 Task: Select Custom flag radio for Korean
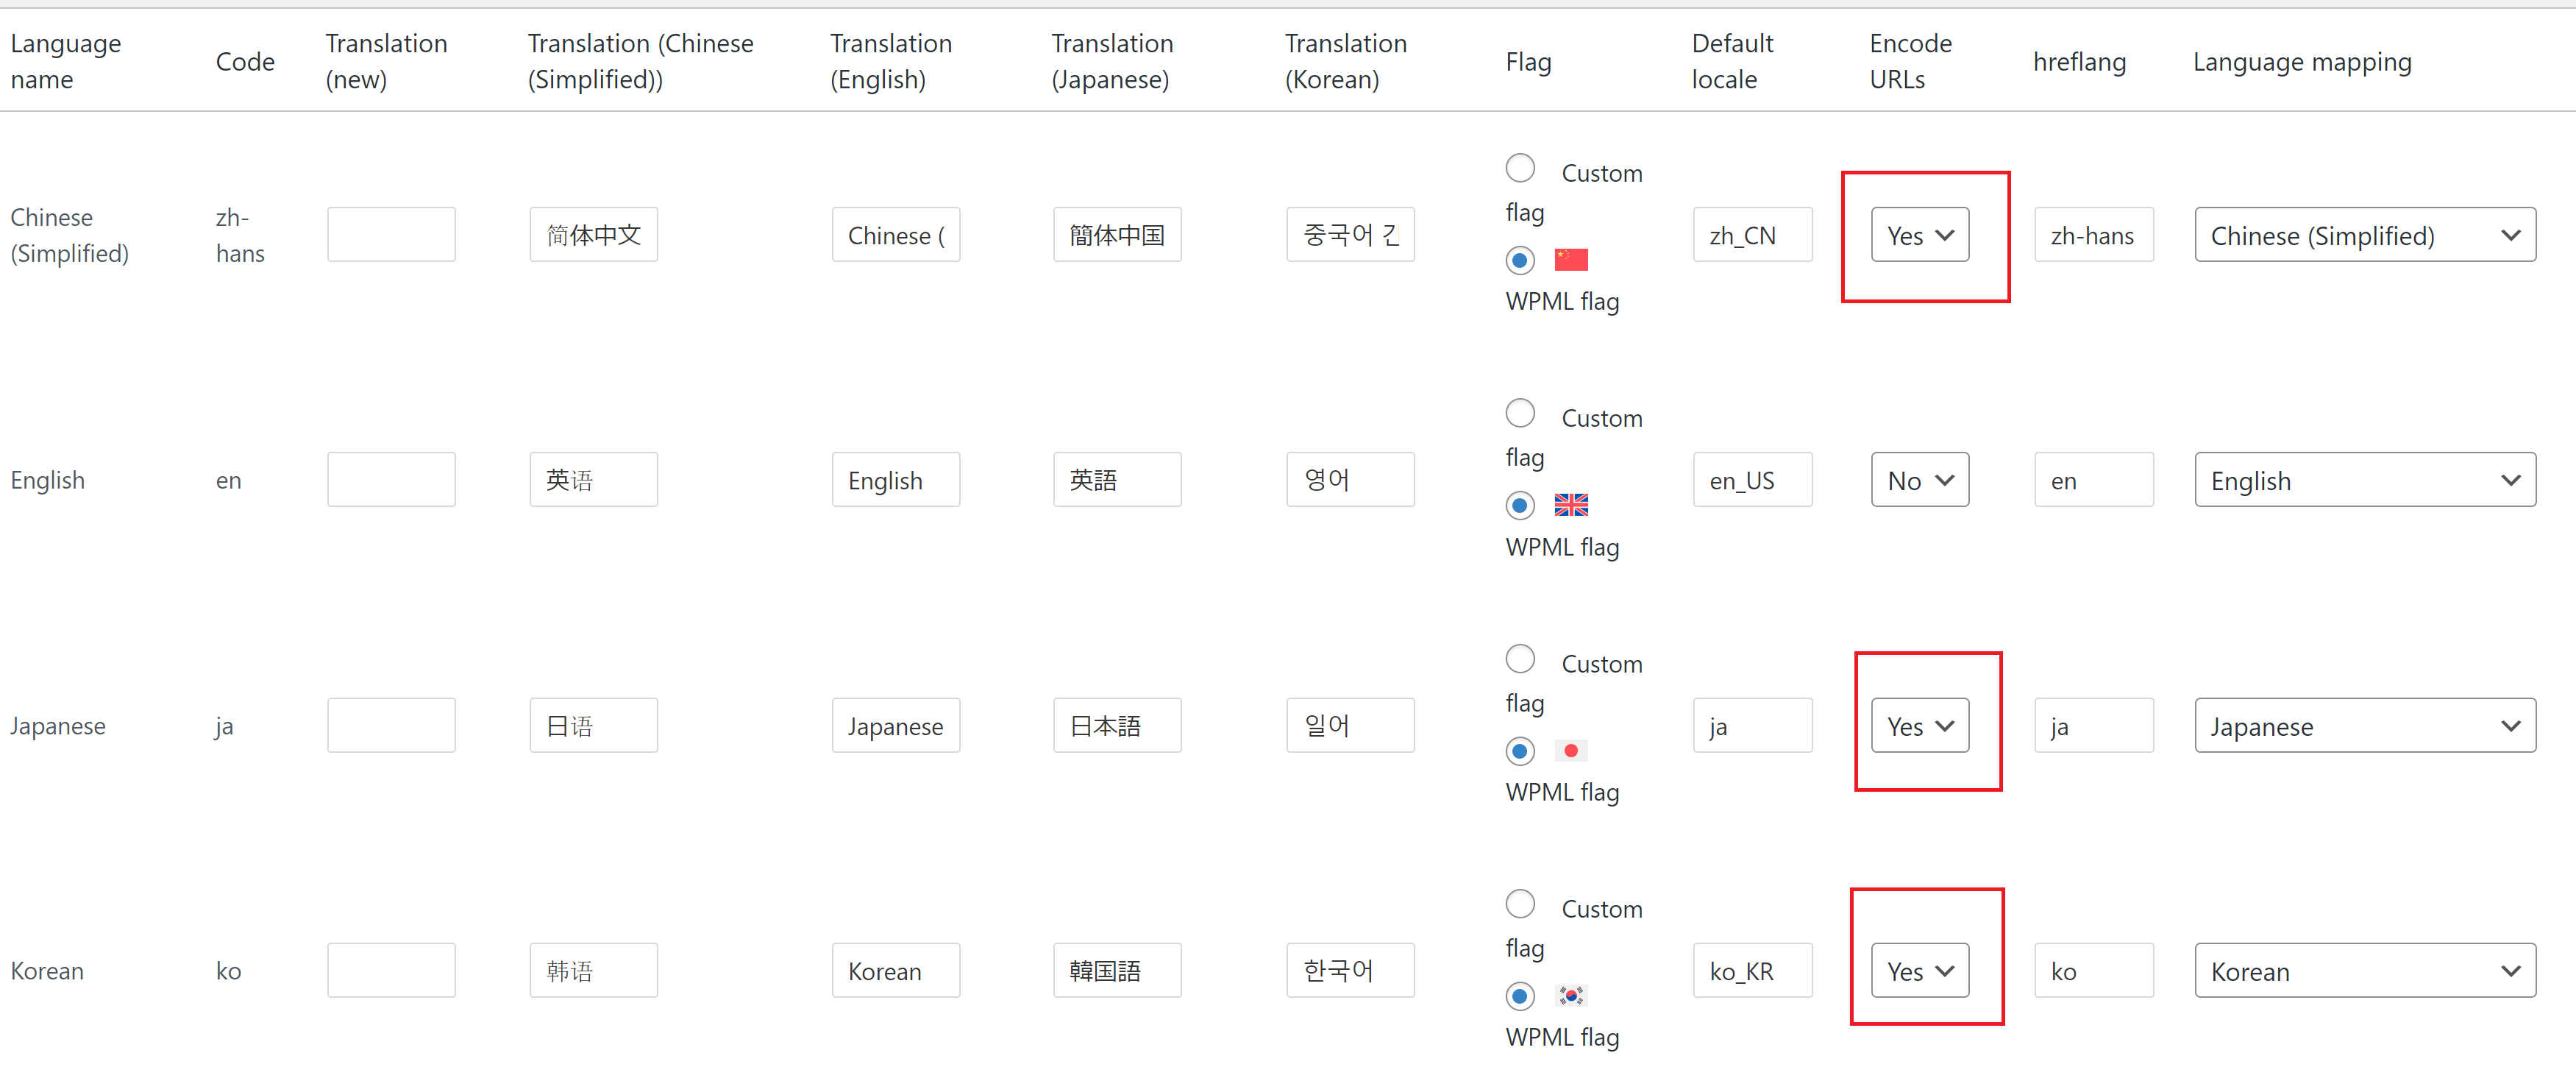click(1520, 904)
